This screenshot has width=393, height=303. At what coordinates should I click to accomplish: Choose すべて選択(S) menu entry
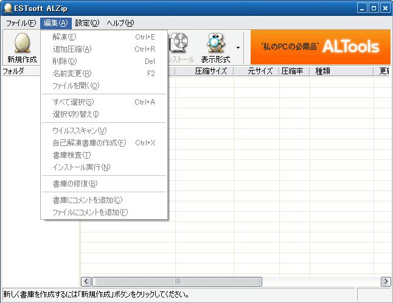coord(104,102)
